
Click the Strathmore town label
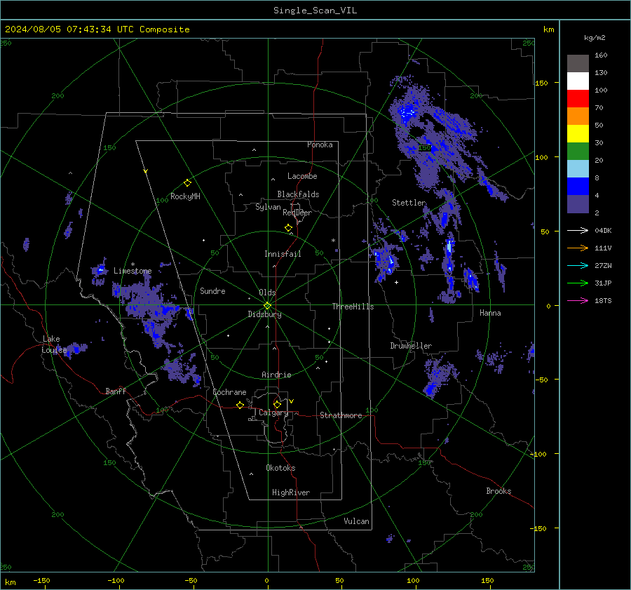(x=341, y=415)
